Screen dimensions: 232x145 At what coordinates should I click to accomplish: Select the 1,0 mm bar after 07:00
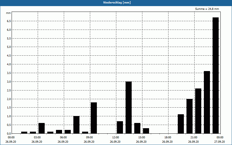click(x=76, y=125)
